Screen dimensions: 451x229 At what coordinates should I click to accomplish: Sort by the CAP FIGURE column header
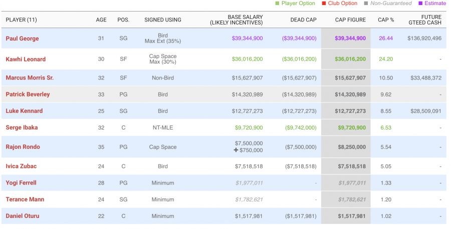pos(350,20)
